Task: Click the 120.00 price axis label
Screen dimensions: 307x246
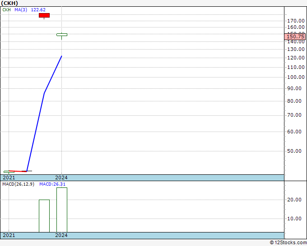Action: (296, 58)
